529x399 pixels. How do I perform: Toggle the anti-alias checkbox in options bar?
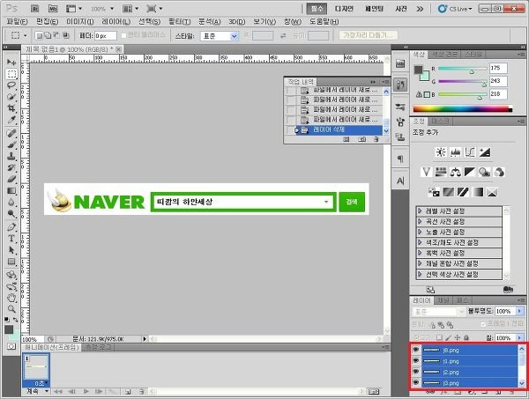click(123, 35)
